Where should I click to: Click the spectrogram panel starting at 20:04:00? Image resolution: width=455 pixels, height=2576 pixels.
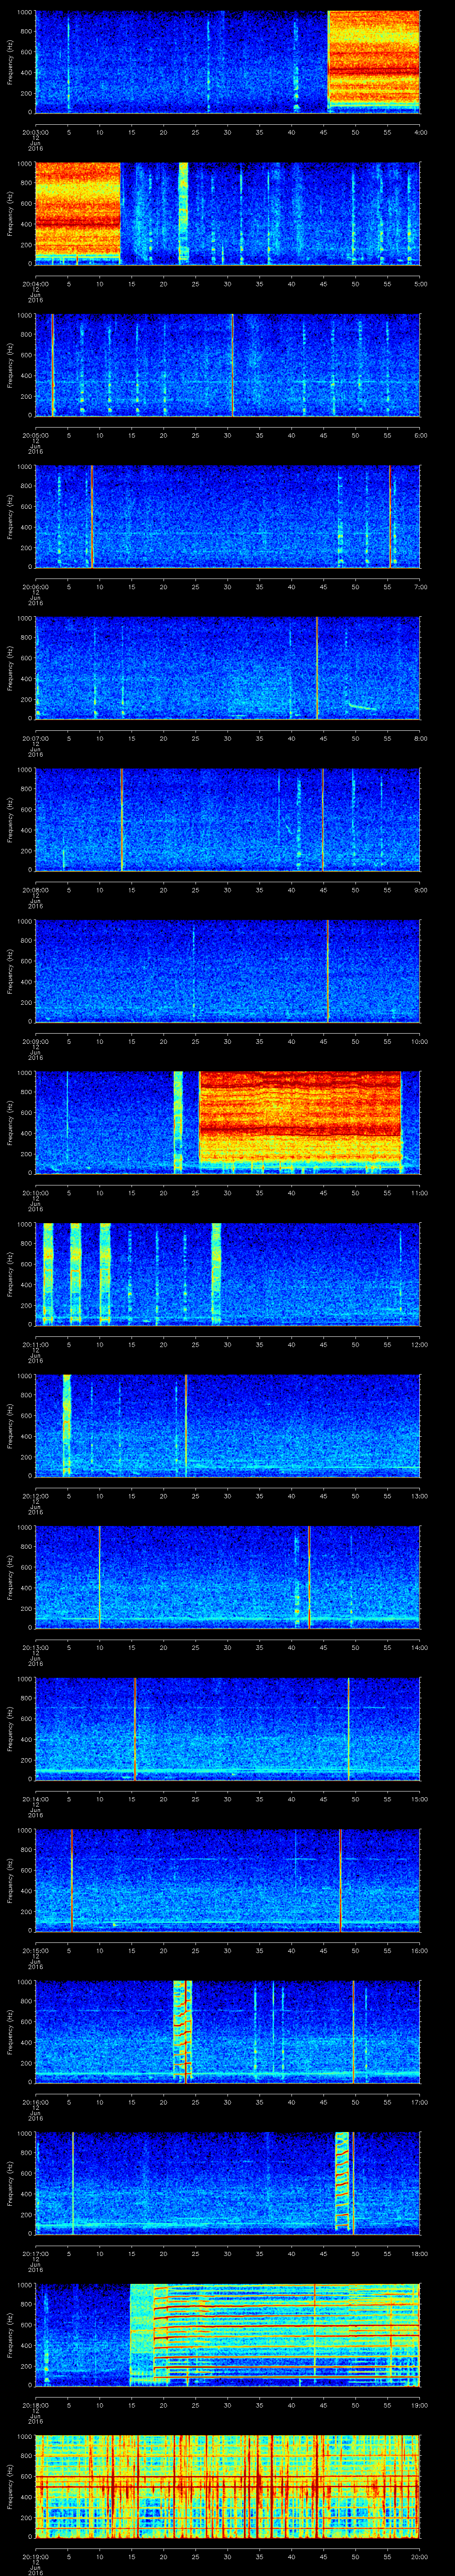[227, 213]
